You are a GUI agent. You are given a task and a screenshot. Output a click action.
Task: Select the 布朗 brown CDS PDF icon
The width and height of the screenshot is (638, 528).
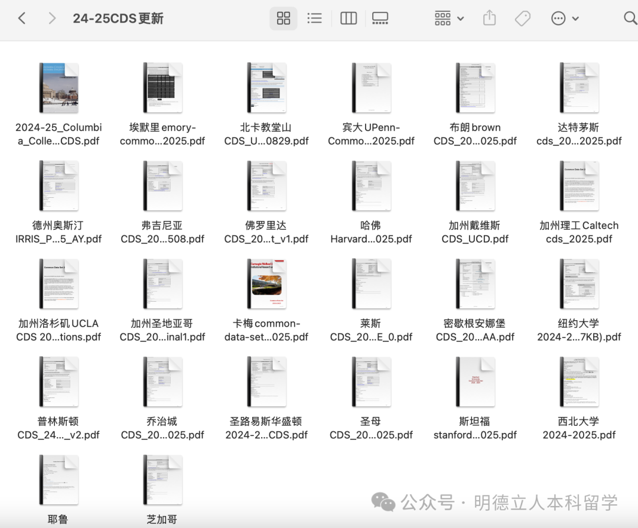coord(475,88)
